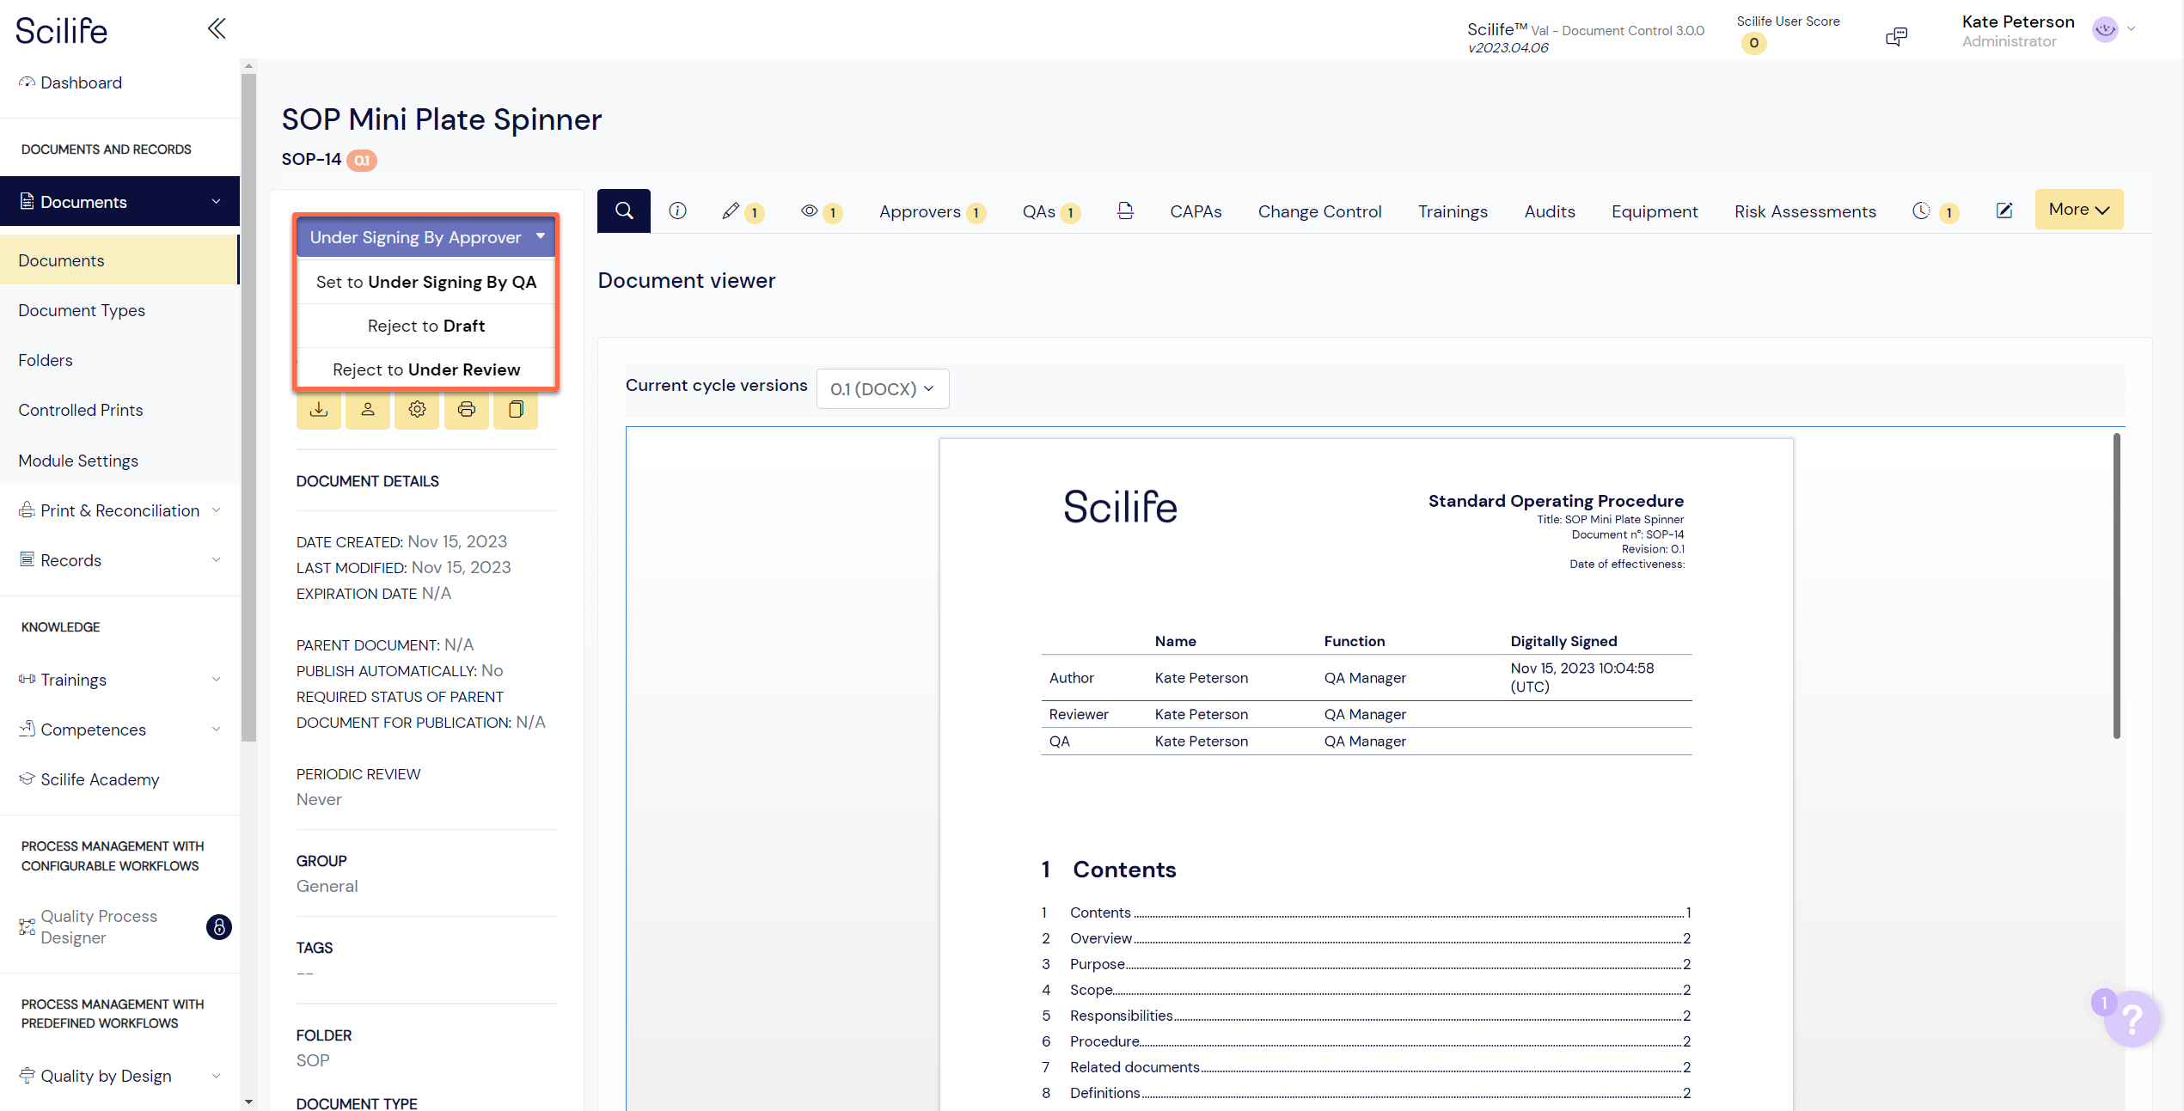Screen dimensions: 2184x1111
Task: Open the Under Signing By Approver status dropdown
Action: [426, 237]
